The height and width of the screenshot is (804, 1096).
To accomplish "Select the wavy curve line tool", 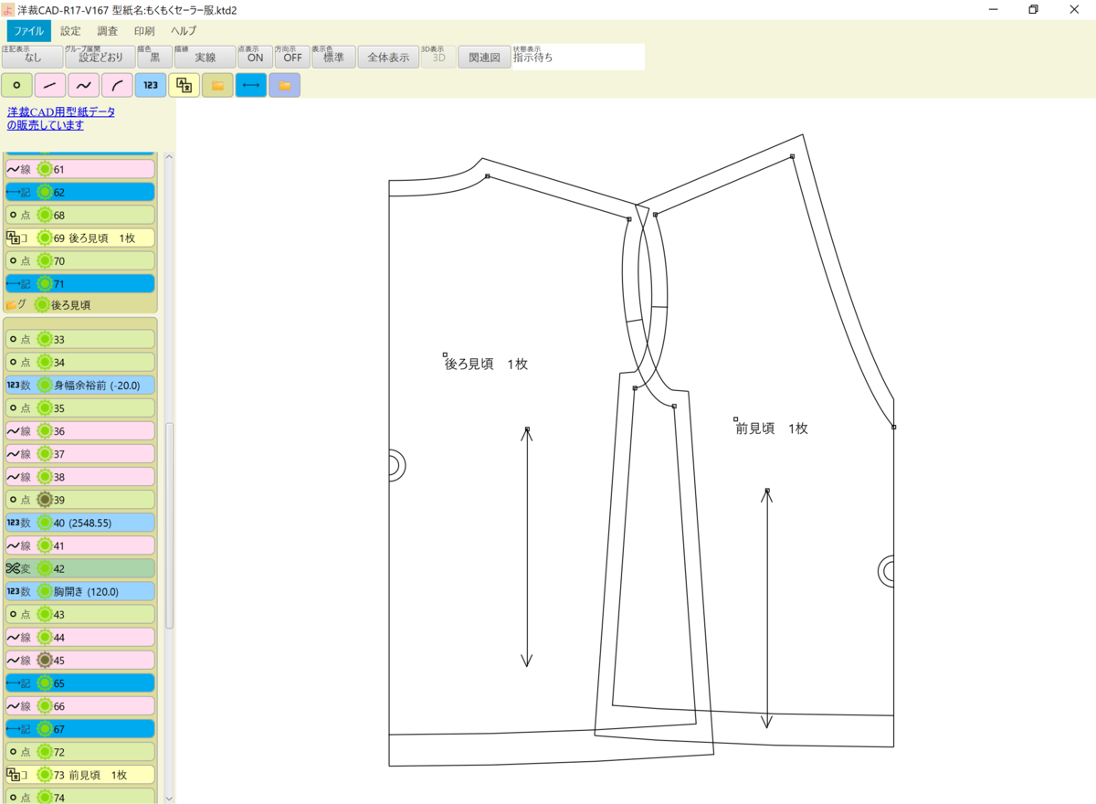I will coord(83,86).
